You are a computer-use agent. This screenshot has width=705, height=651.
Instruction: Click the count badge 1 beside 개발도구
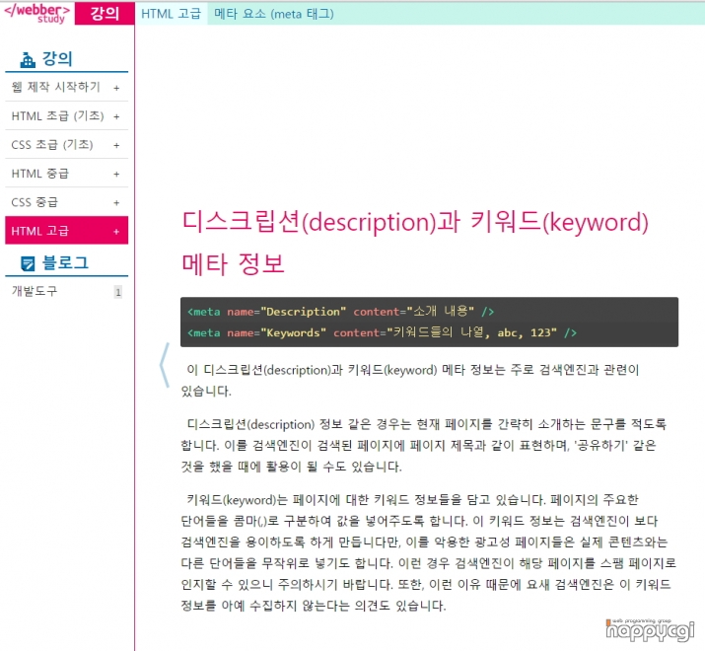coord(117,292)
